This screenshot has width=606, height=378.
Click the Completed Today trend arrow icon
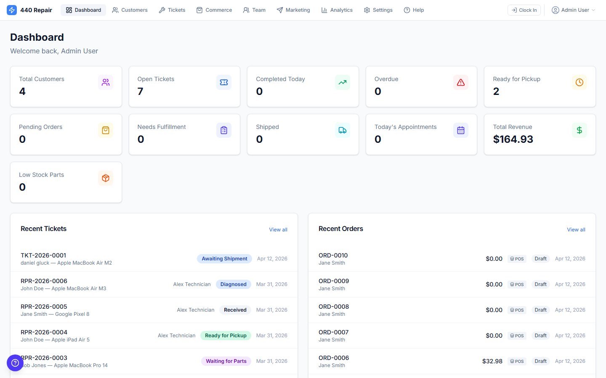[342, 82]
